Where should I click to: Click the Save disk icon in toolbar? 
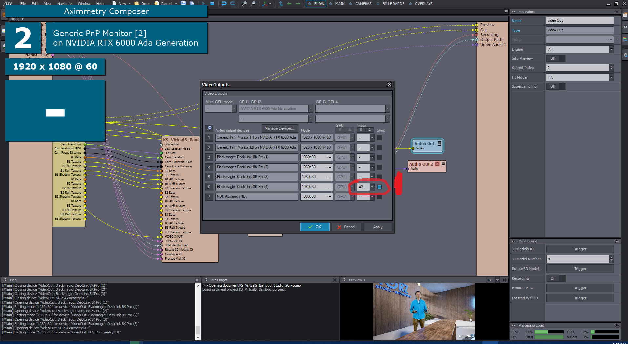[183, 3]
